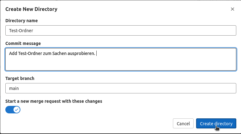This screenshot has height=134, width=241.
Task: Click the 'Test-Ordner' text in the name field
Action: click(21, 31)
